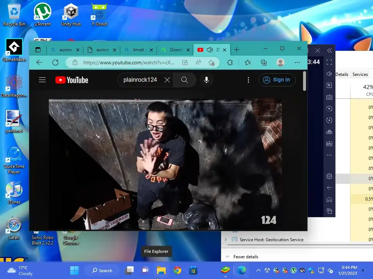Open BlueStacks macro recorder icon

click(x=329, y=109)
